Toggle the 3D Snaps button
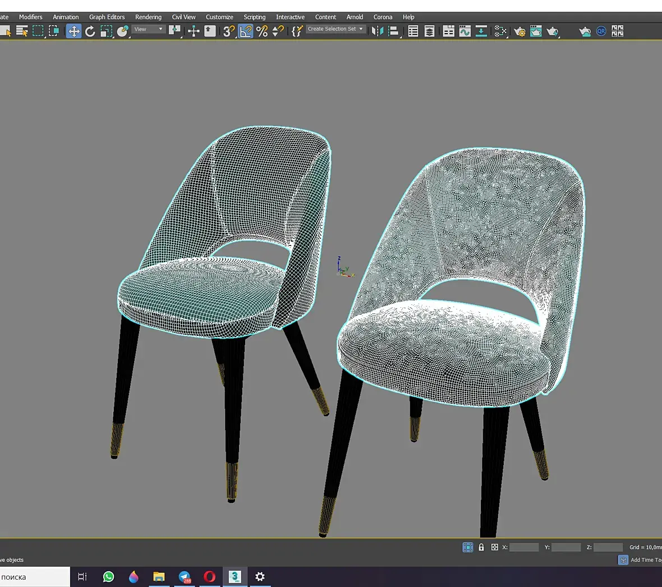The image size is (662, 587). coord(228,31)
